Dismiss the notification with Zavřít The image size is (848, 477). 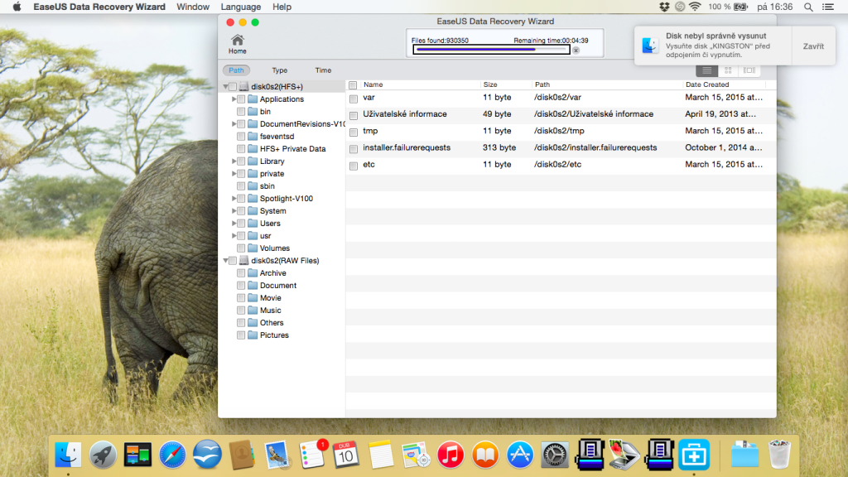coord(812,46)
